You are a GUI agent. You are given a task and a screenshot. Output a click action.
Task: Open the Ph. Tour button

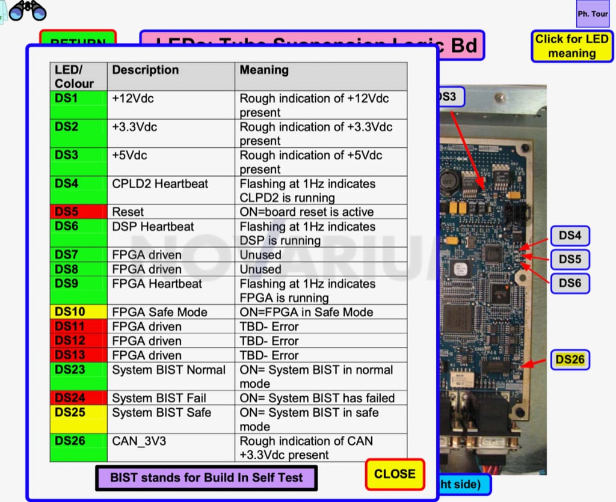point(593,14)
